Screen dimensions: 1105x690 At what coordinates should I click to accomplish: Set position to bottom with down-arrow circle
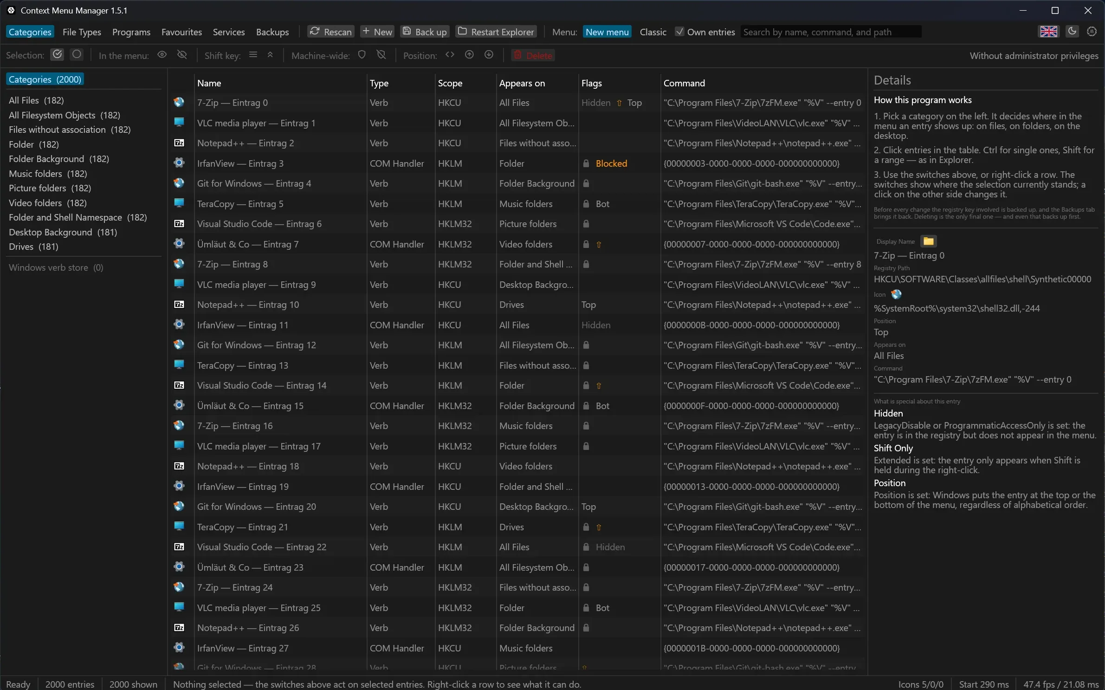point(489,55)
